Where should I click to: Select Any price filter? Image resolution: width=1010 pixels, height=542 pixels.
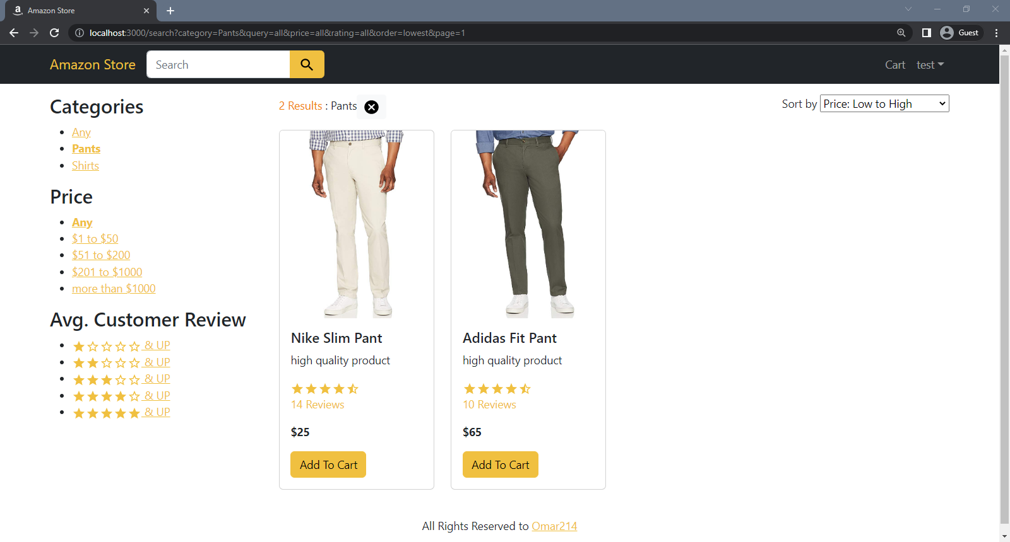(x=82, y=222)
